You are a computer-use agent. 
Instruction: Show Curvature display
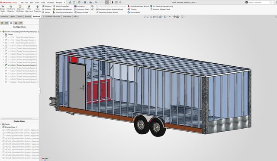click(79, 6)
